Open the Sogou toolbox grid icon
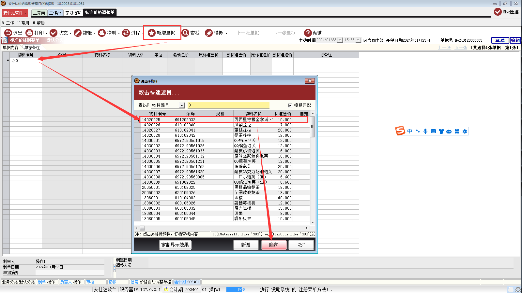 pyautogui.click(x=457, y=131)
